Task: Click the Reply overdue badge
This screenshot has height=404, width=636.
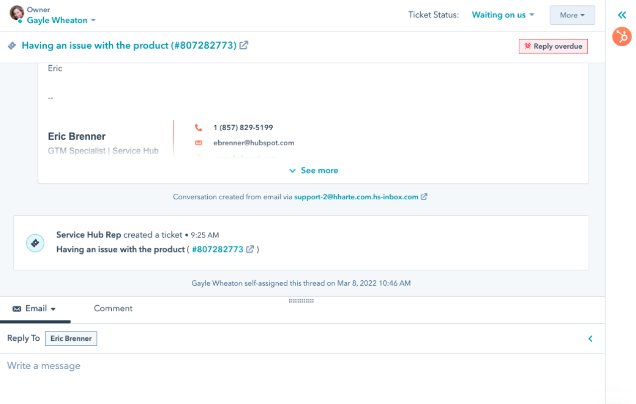Action: click(x=554, y=46)
